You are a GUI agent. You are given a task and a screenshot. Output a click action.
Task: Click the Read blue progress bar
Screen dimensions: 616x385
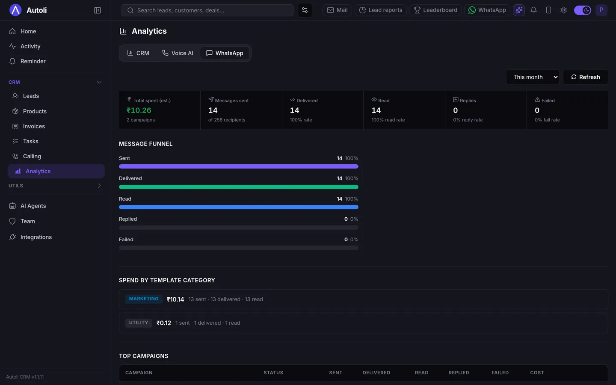(239, 207)
